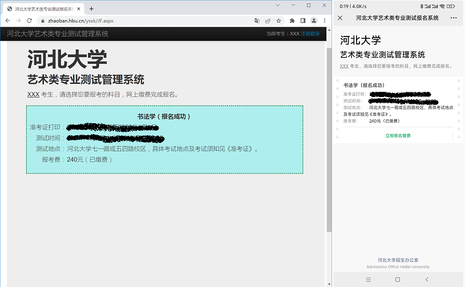Minimize the Chrome window
Screen dimensions: 465x287
[x=293, y=5]
